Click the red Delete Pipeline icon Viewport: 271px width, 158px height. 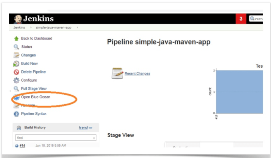(x=16, y=72)
